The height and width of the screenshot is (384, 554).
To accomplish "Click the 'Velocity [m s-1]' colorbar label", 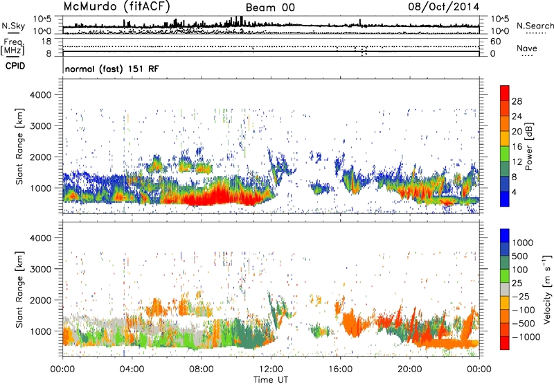I will pos(547,289).
